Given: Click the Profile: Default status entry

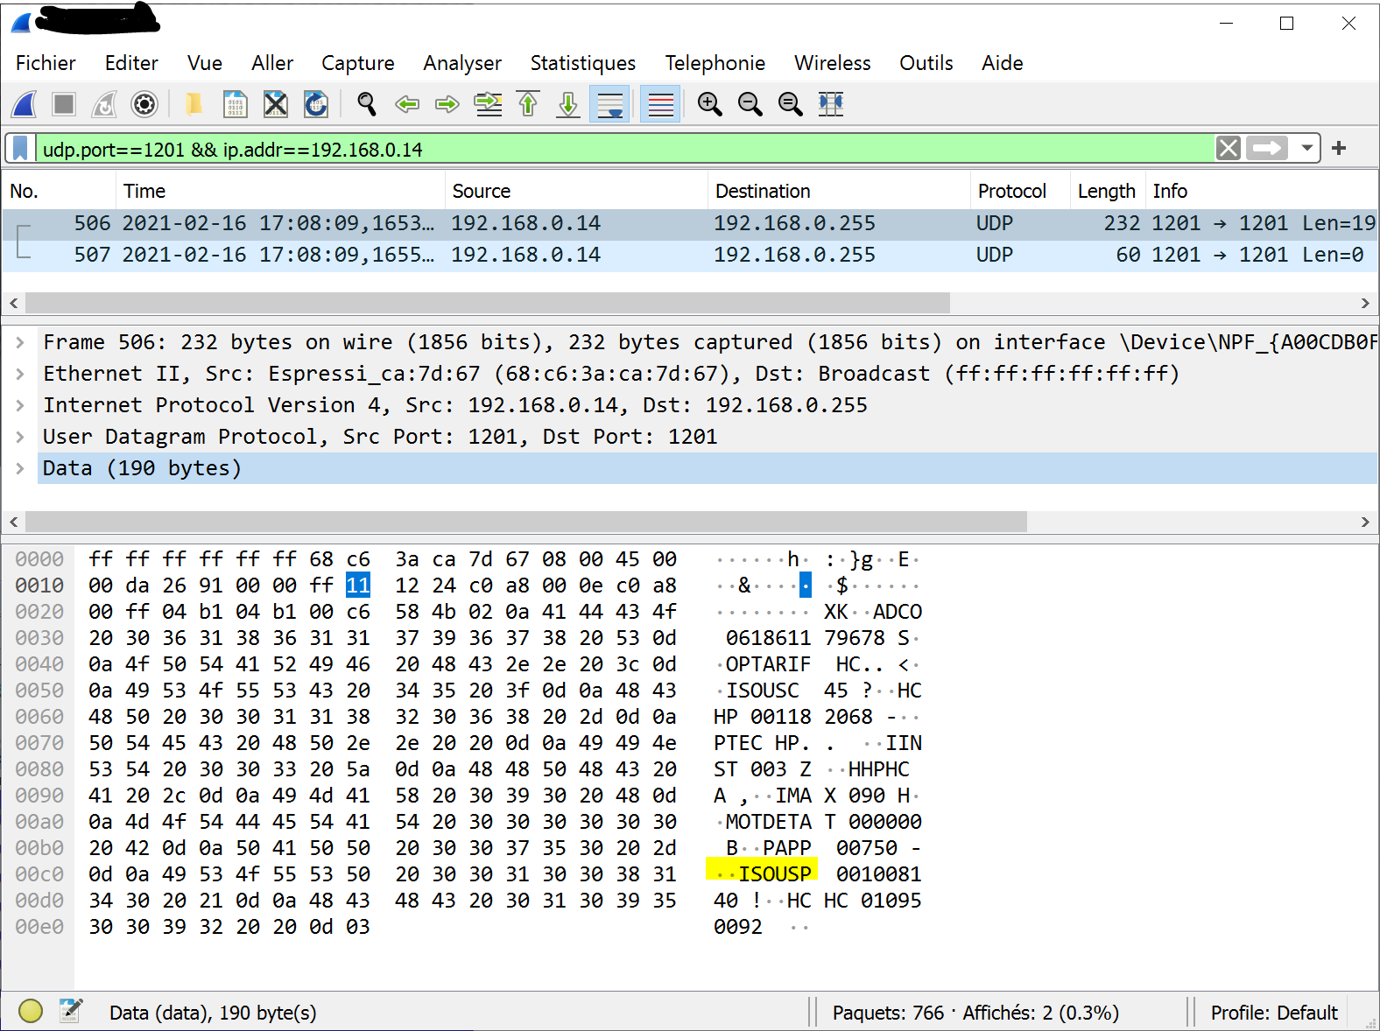Looking at the screenshot, I should (x=1274, y=1013).
